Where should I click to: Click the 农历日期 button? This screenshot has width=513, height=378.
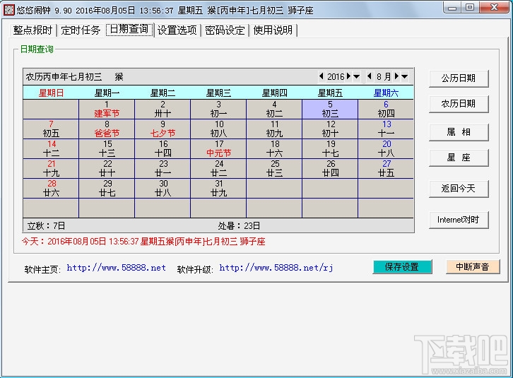point(459,104)
